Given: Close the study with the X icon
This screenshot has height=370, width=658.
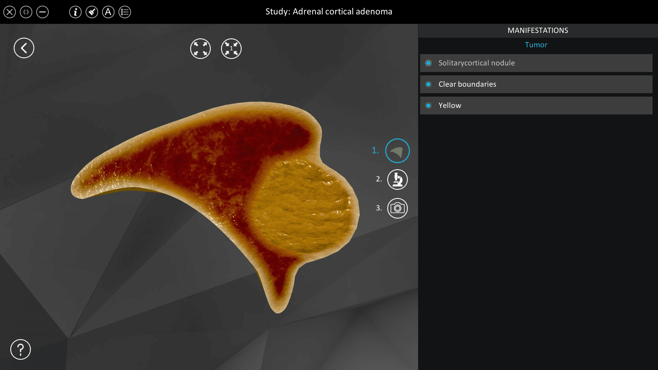Looking at the screenshot, I should [x=10, y=12].
